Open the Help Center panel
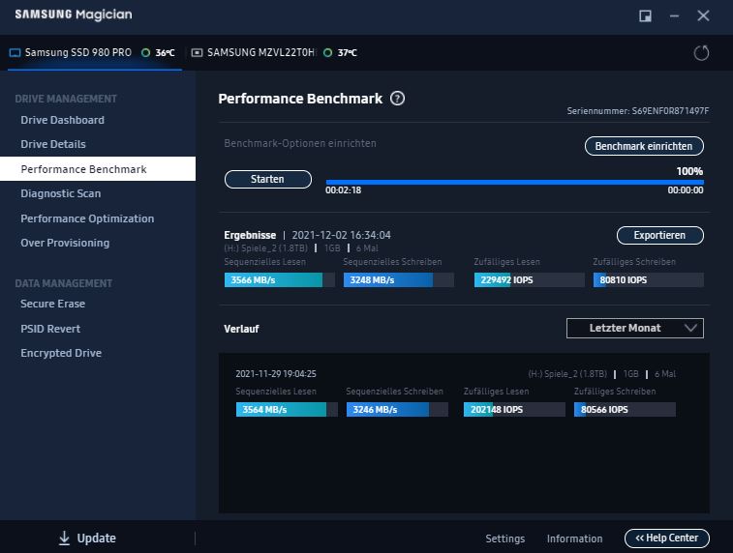 coord(666,538)
